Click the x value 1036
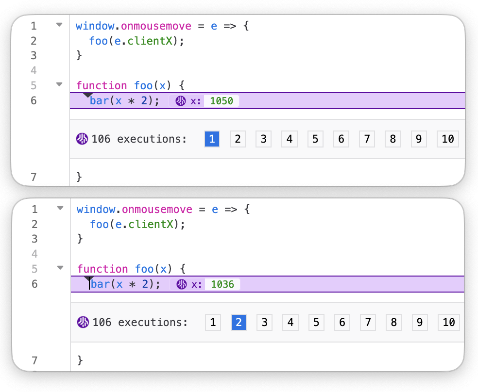 (x=222, y=284)
